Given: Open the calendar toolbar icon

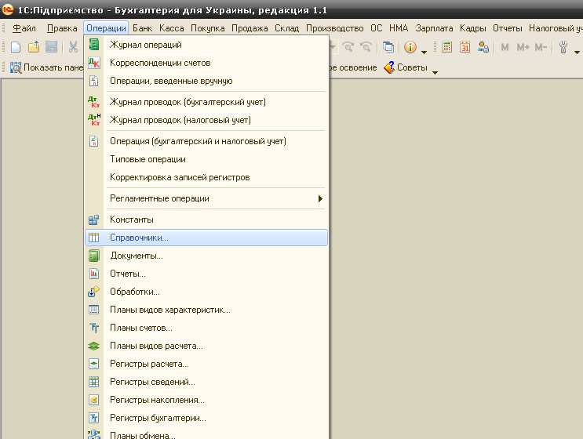Looking at the screenshot, I should click(x=465, y=47).
